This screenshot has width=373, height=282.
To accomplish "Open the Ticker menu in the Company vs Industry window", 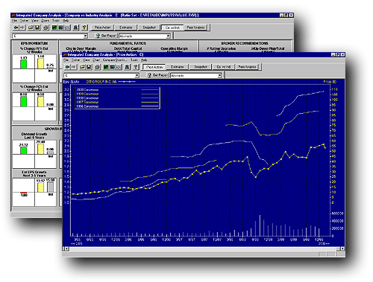I will click(24, 21).
